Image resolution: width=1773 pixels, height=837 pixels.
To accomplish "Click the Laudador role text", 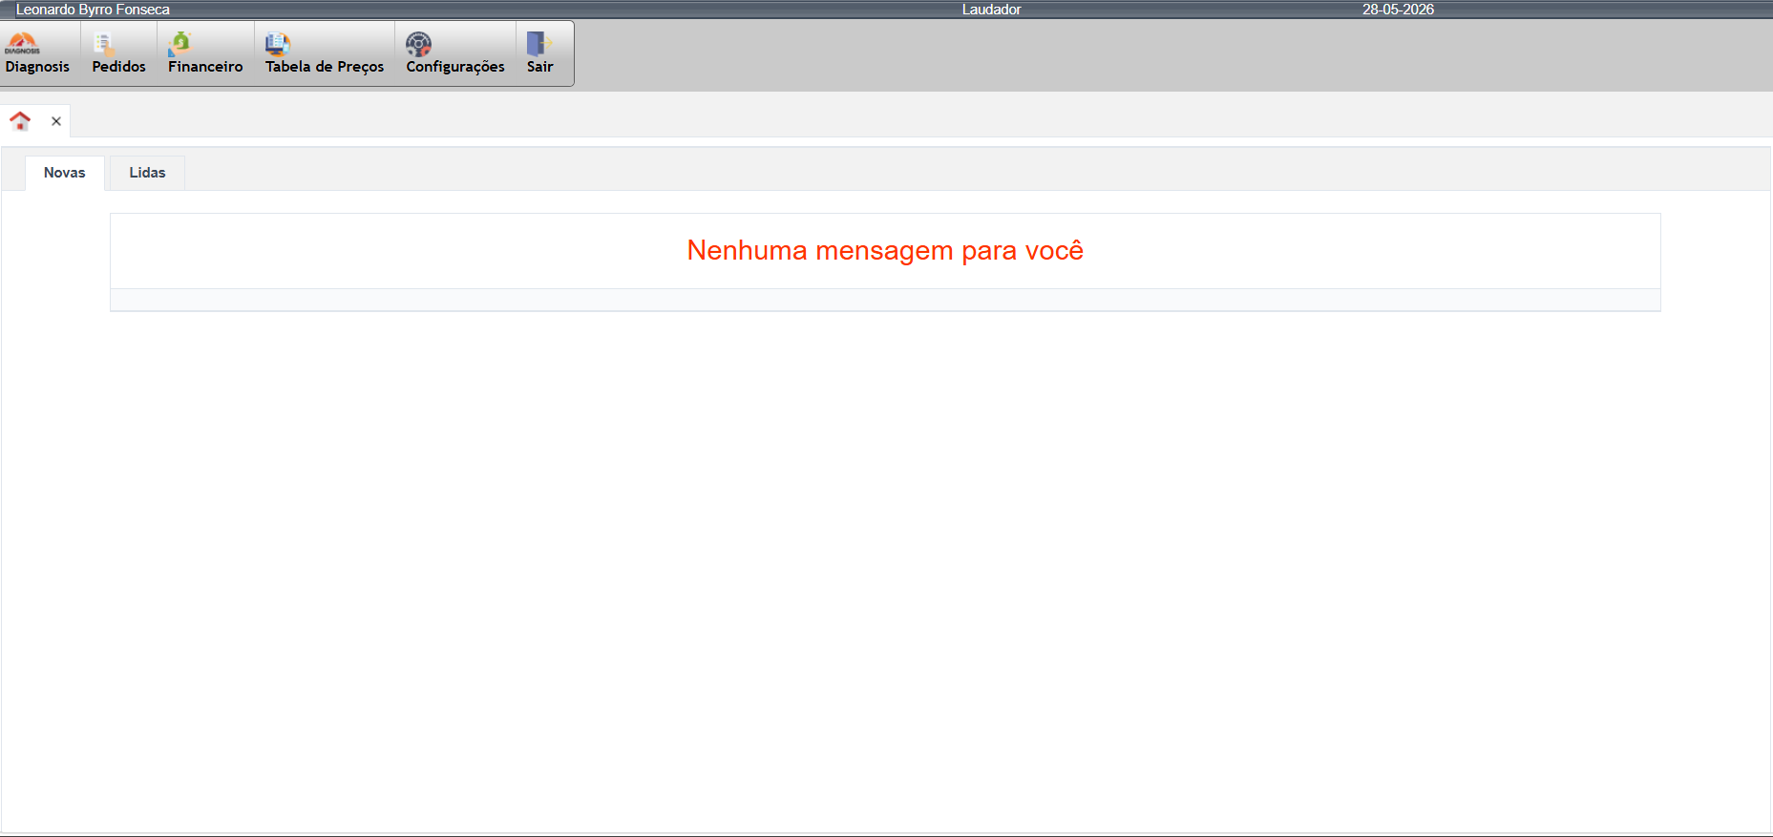I will [991, 10].
